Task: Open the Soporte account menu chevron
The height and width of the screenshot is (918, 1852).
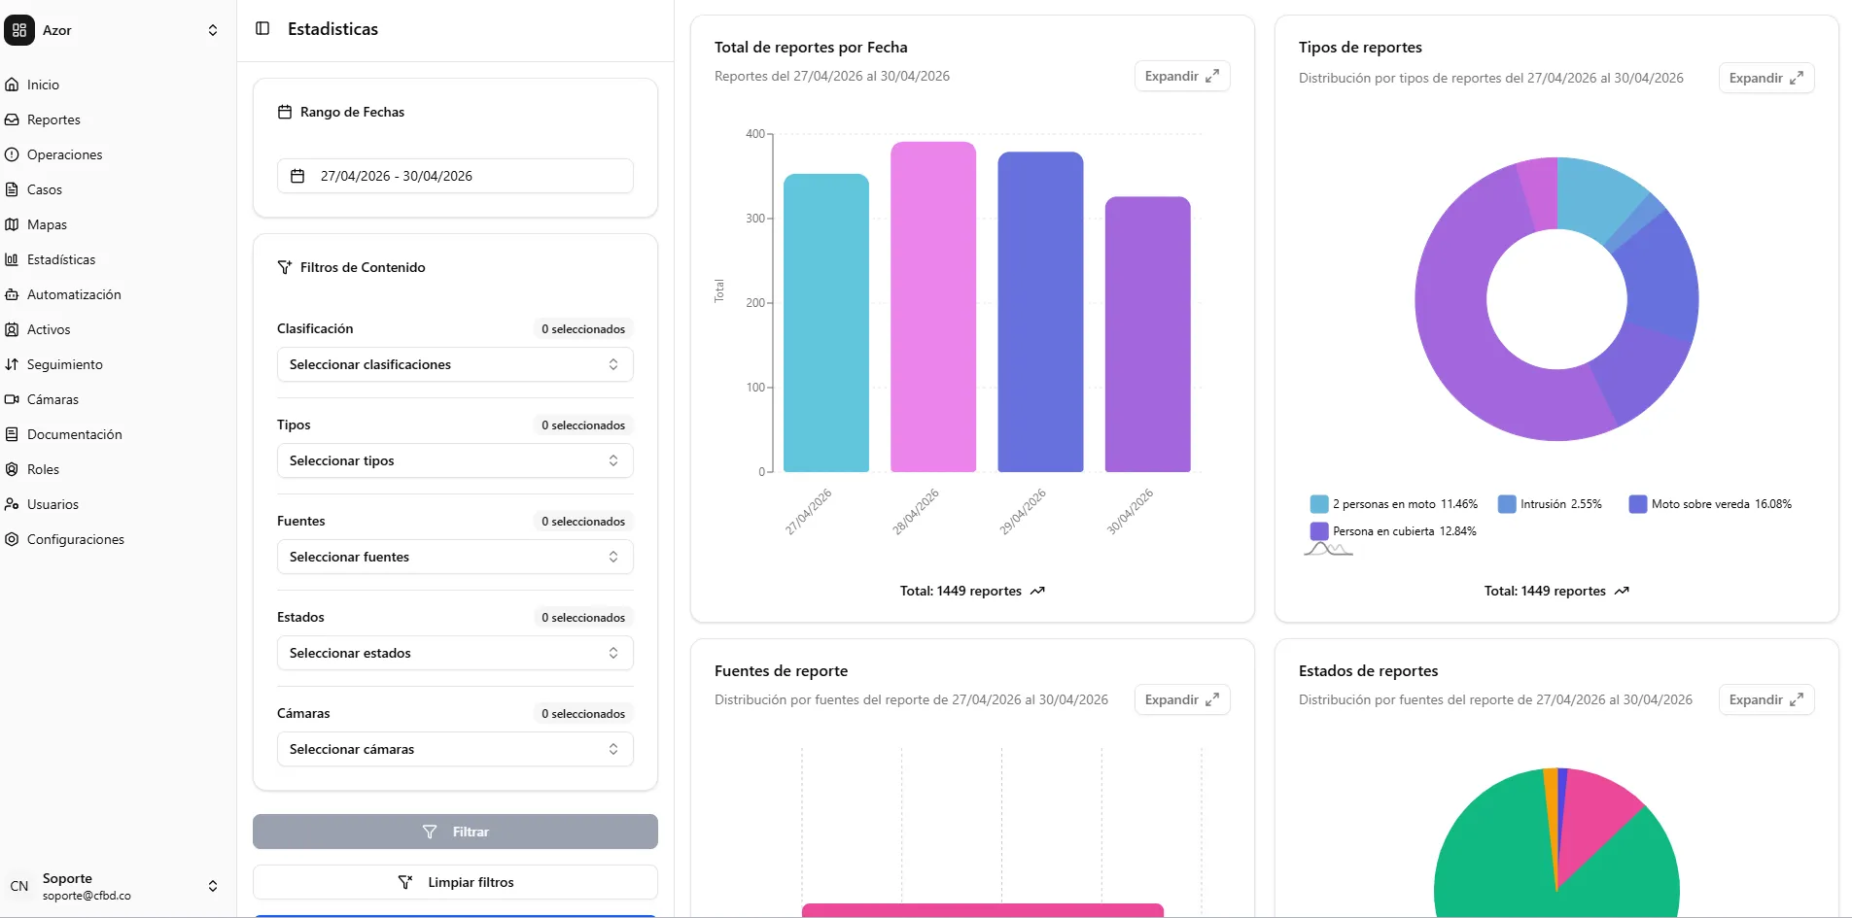Action: (x=213, y=886)
